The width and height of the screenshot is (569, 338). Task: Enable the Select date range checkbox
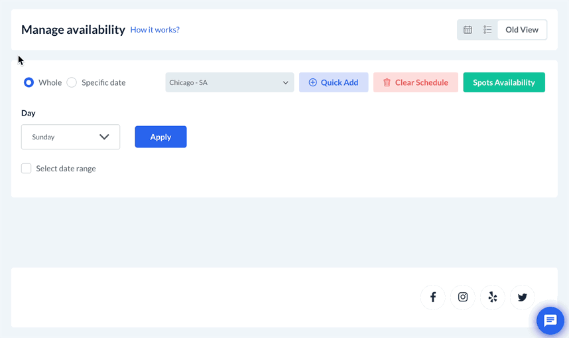[27, 169]
